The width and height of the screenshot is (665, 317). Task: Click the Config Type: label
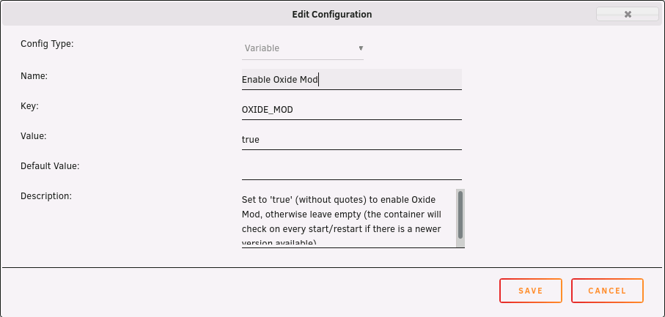click(x=47, y=44)
